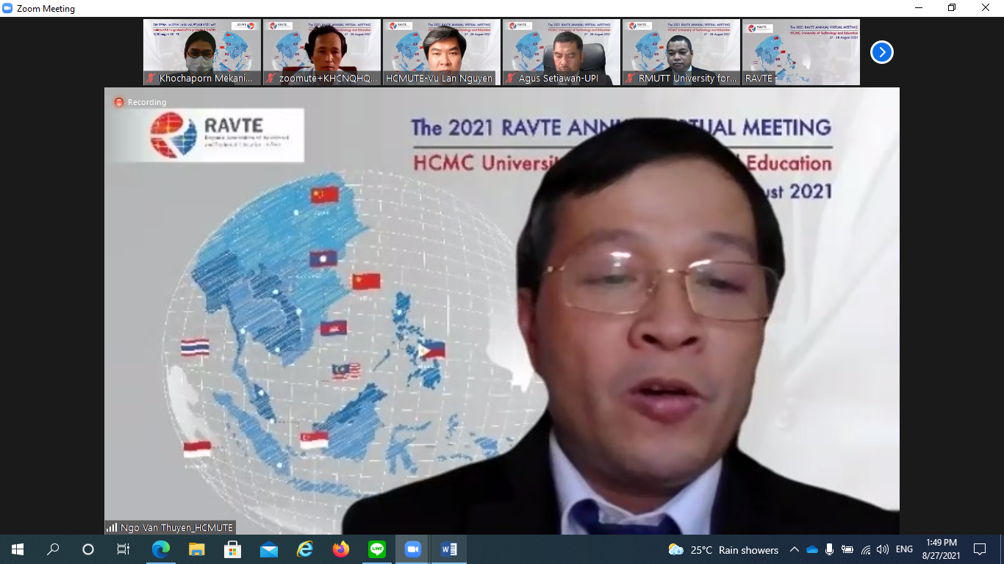Open the Windows Start menu
The height and width of the screenshot is (564, 1004).
point(18,549)
